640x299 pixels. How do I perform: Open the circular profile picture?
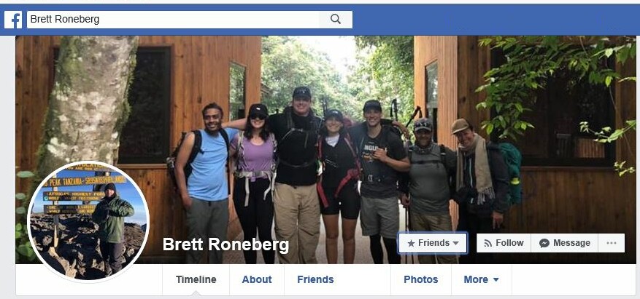[88, 222]
